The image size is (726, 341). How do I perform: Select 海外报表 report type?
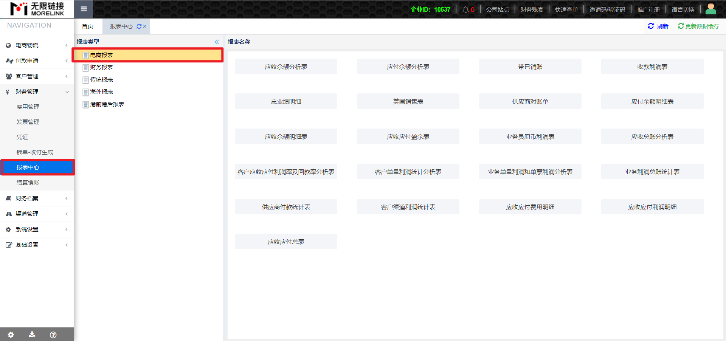[x=101, y=92]
